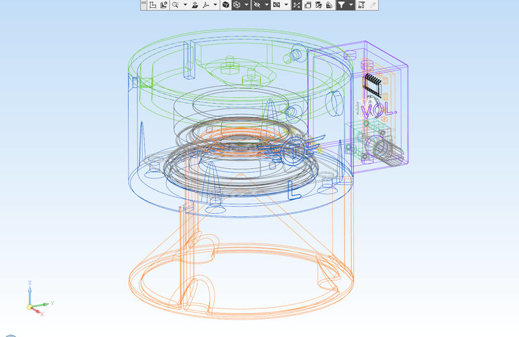Click the view orientation axes icon
The height and width of the screenshot is (337, 519).
point(206,5)
